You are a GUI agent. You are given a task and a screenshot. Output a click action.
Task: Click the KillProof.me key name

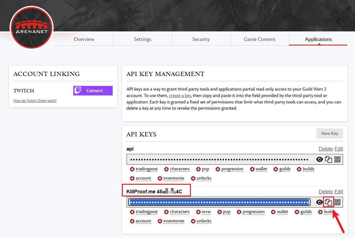click(154, 192)
